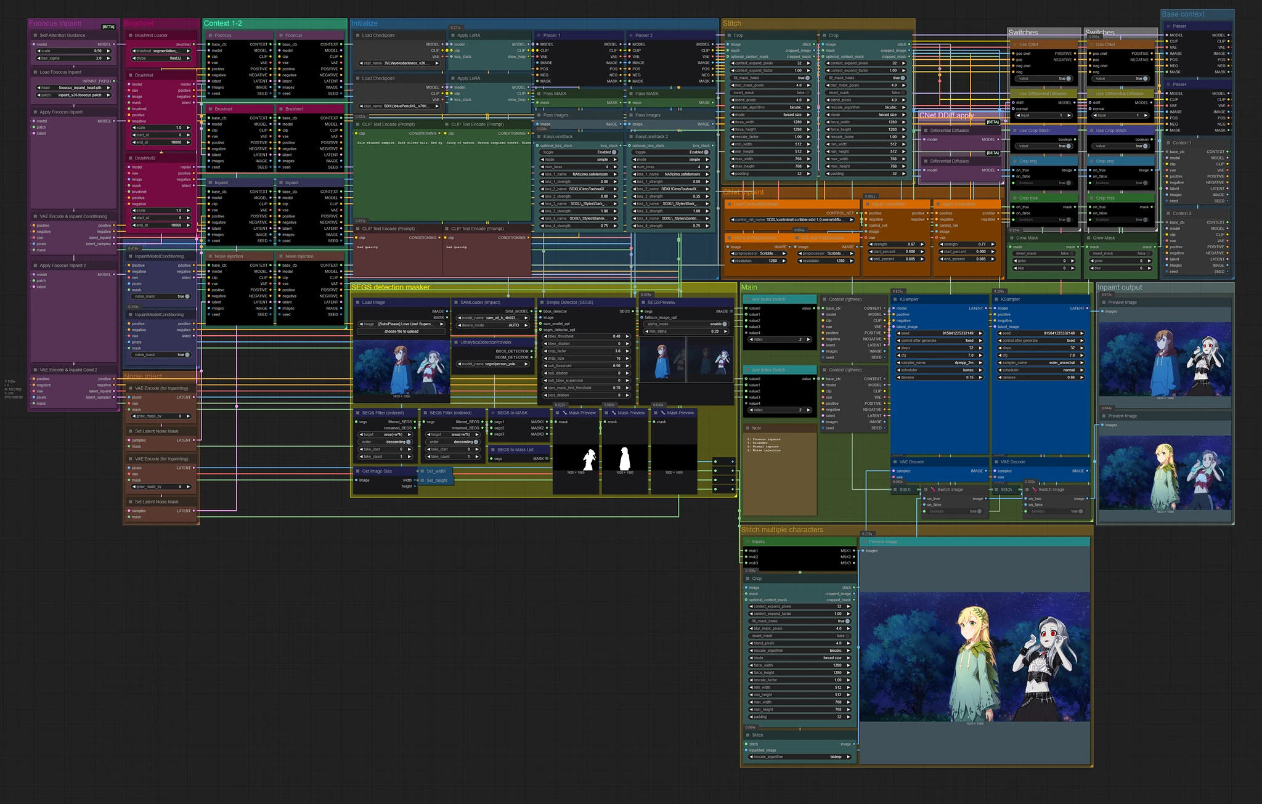Image resolution: width=1262 pixels, height=804 pixels.
Task: Open SAMLoader model_name sam_vit_h dropdown
Action: pos(493,318)
